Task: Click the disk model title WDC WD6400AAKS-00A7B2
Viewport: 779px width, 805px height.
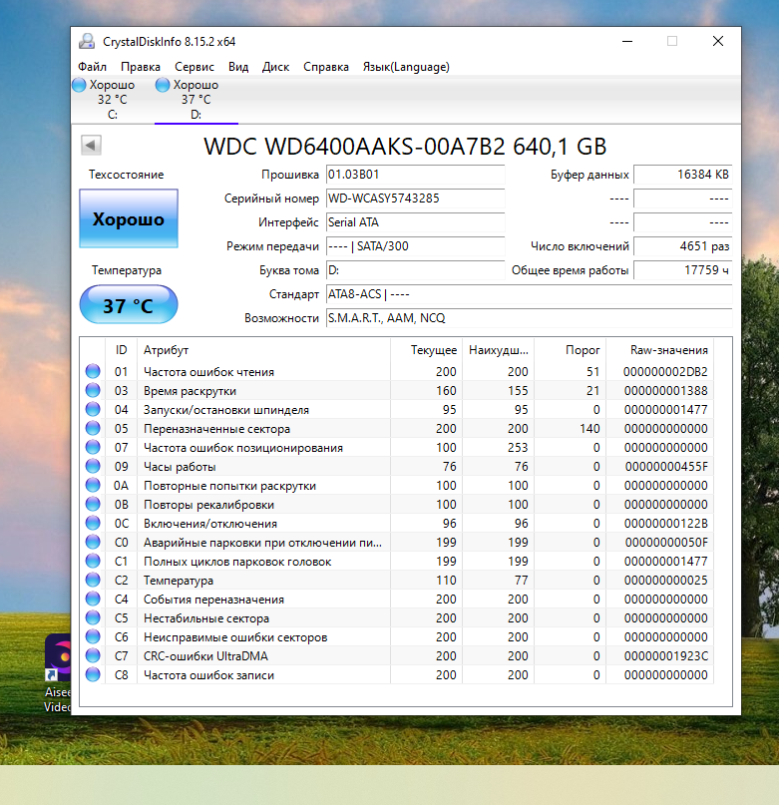Action: 405,147
